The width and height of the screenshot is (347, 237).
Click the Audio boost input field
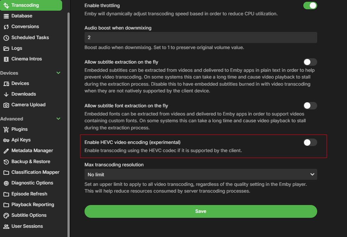[201, 37]
